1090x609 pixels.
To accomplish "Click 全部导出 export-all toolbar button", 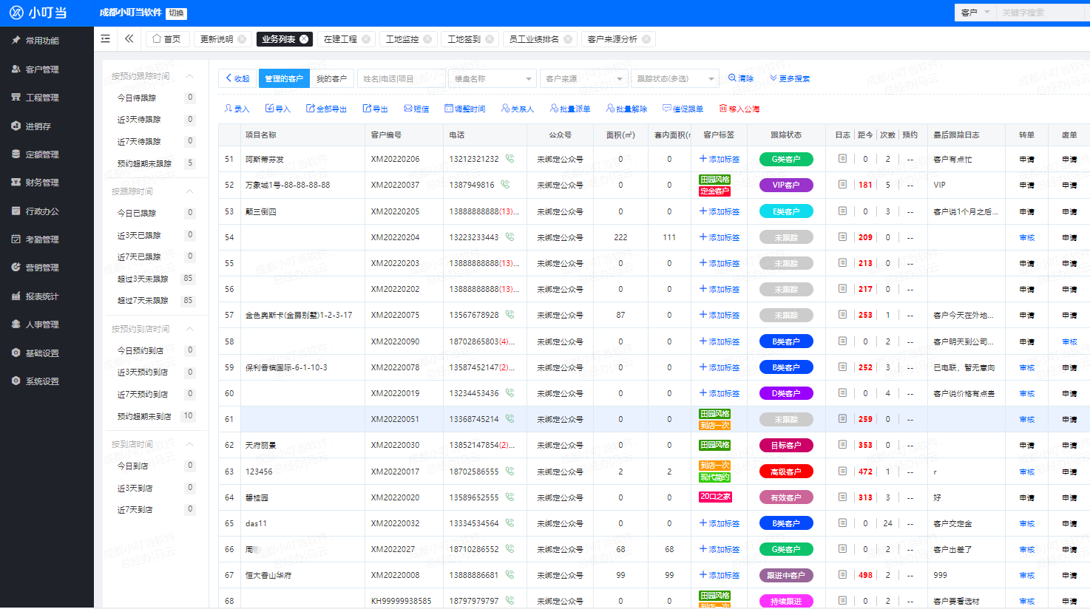I will pos(327,109).
